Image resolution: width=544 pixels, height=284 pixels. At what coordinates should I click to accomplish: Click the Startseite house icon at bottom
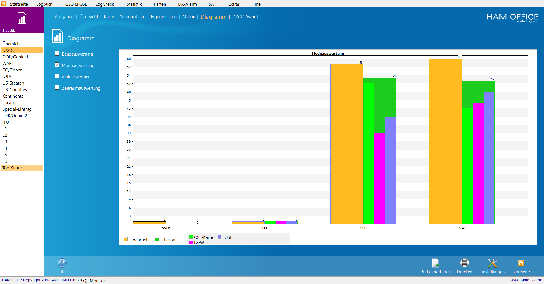(521, 263)
